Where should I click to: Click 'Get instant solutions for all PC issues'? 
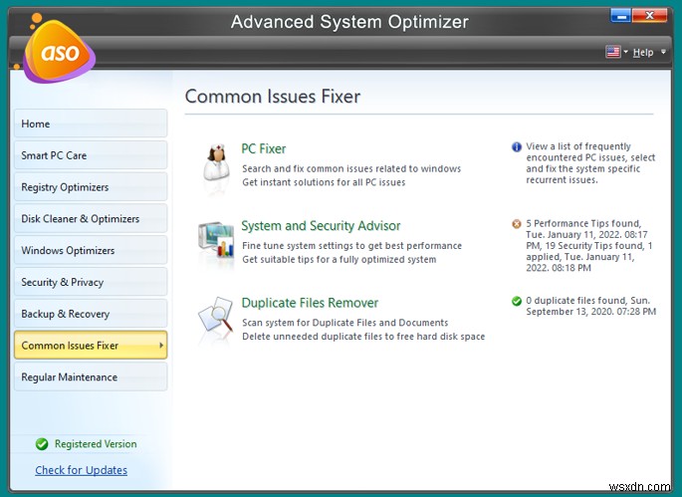(324, 182)
